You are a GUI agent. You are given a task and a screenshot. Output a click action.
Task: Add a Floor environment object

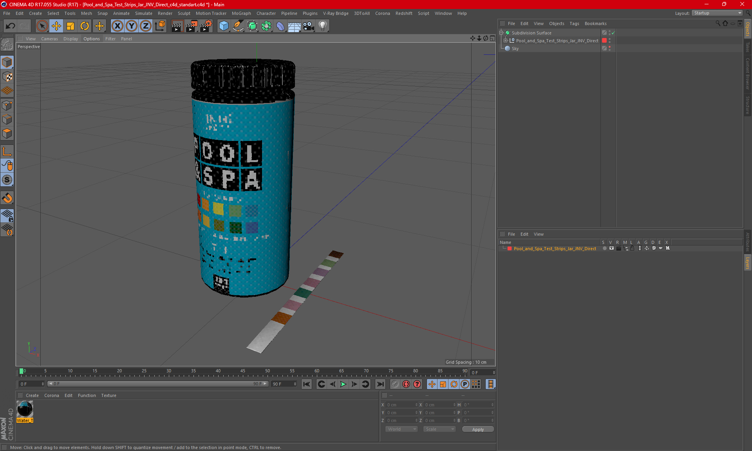point(295,26)
